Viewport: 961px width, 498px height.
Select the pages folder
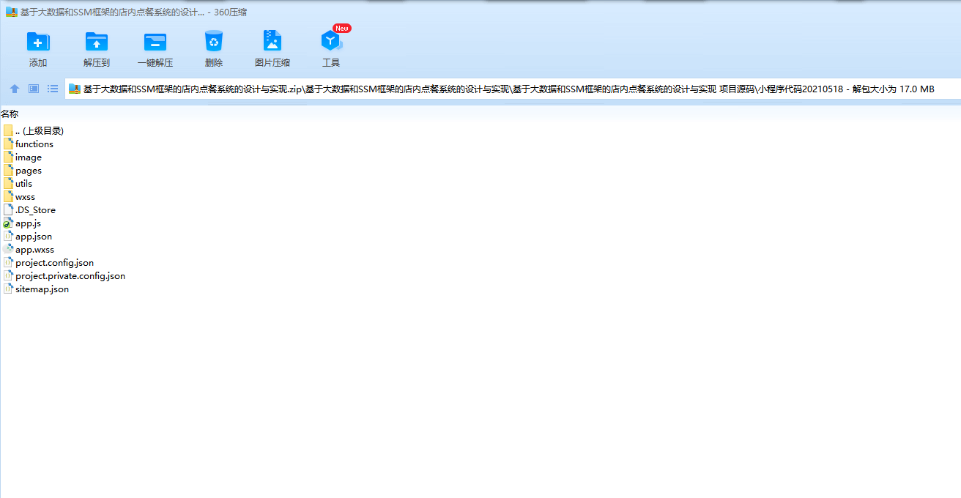[x=23, y=170]
